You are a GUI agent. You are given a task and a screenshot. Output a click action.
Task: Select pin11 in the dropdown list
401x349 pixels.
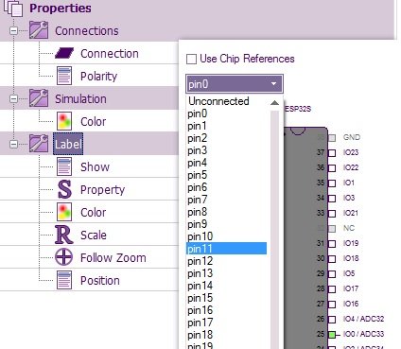click(226, 249)
